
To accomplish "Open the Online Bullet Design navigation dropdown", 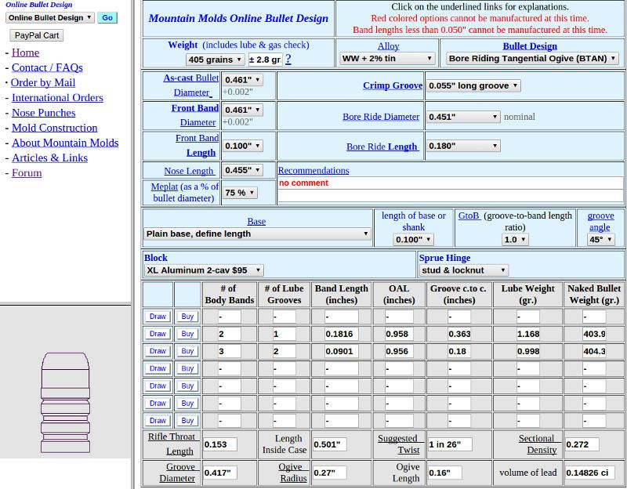I will 50,17.
